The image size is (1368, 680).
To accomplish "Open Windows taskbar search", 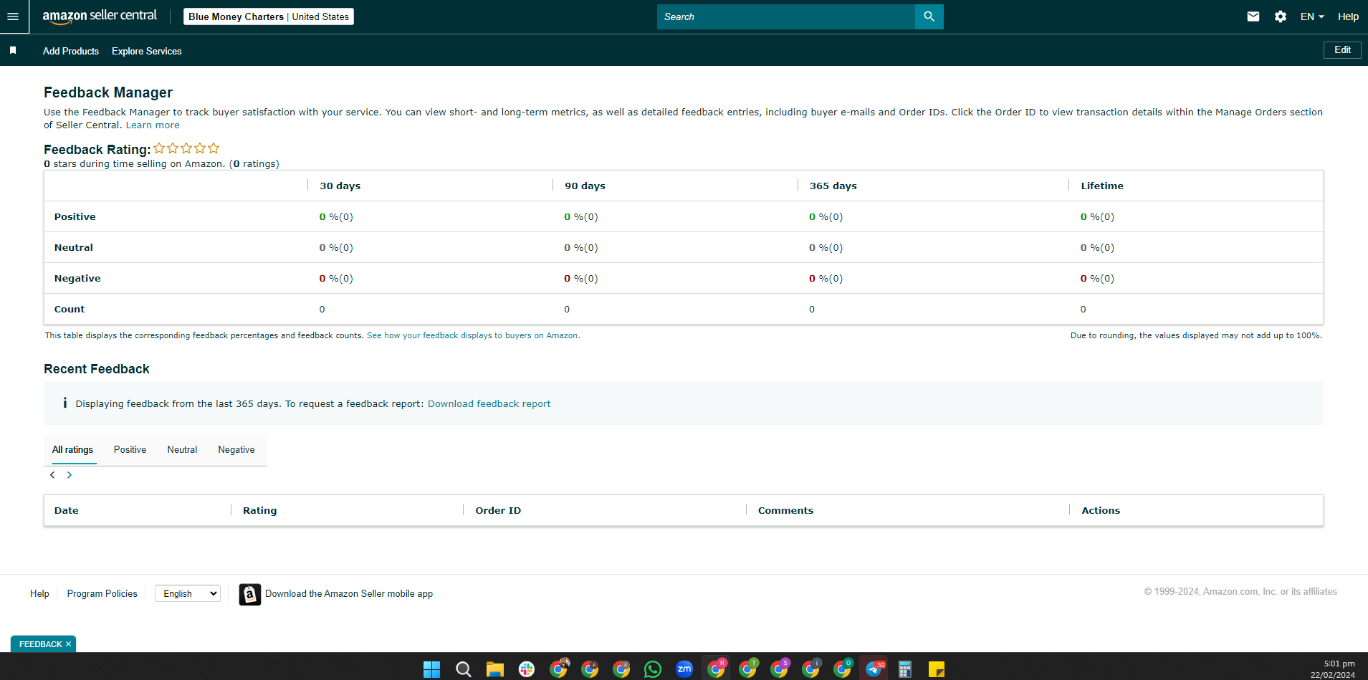I will [464, 669].
